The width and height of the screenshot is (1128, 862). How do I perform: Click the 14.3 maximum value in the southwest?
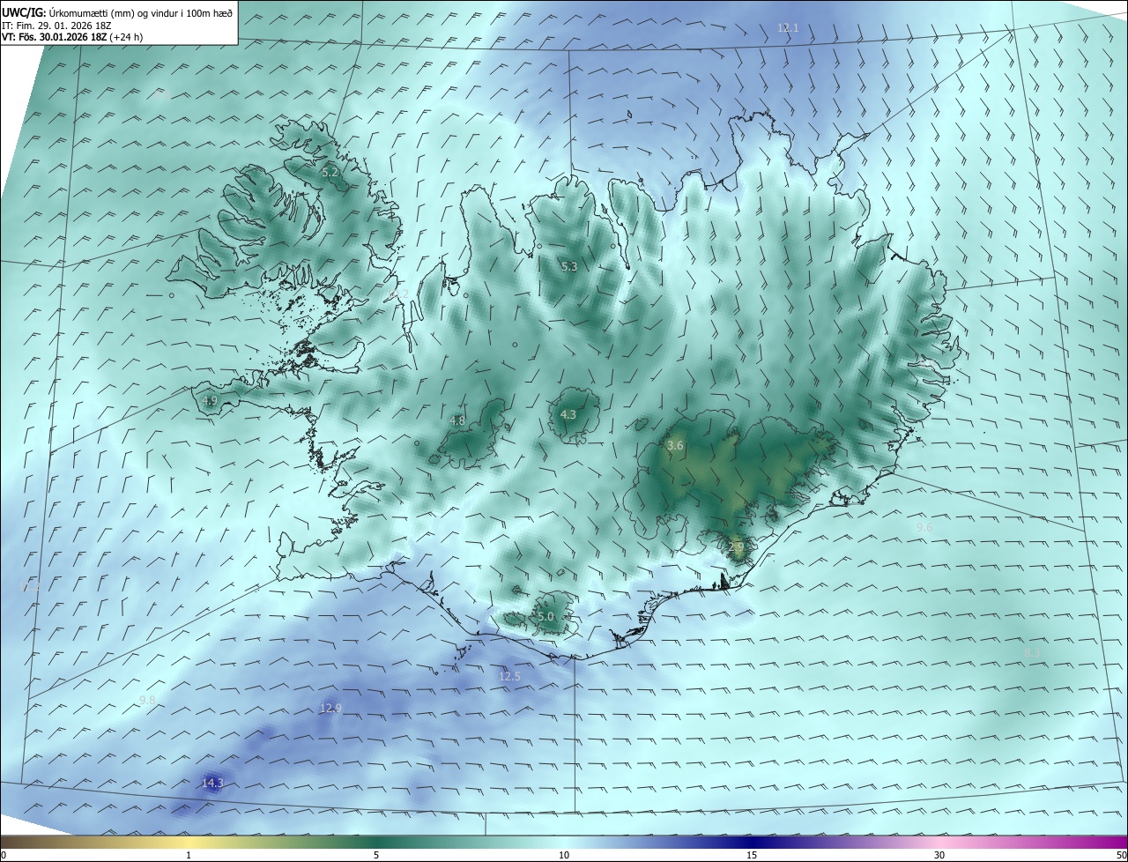click(x=212, y=783)
